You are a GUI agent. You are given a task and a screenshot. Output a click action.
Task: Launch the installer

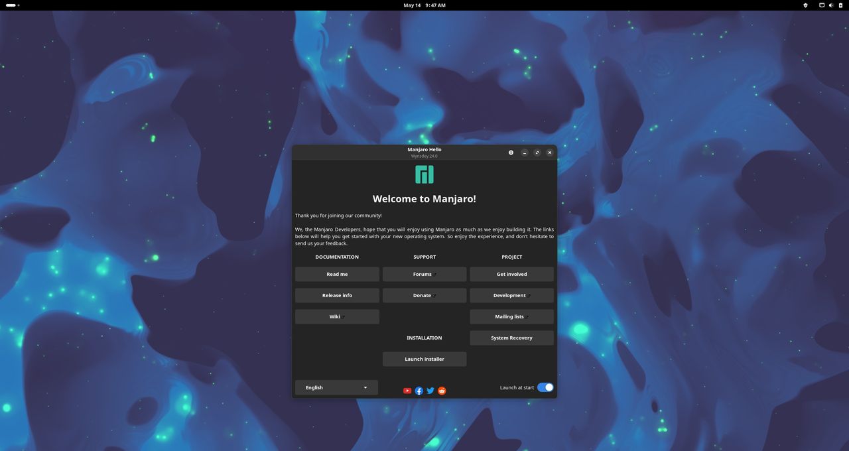[x=424, y=359]
